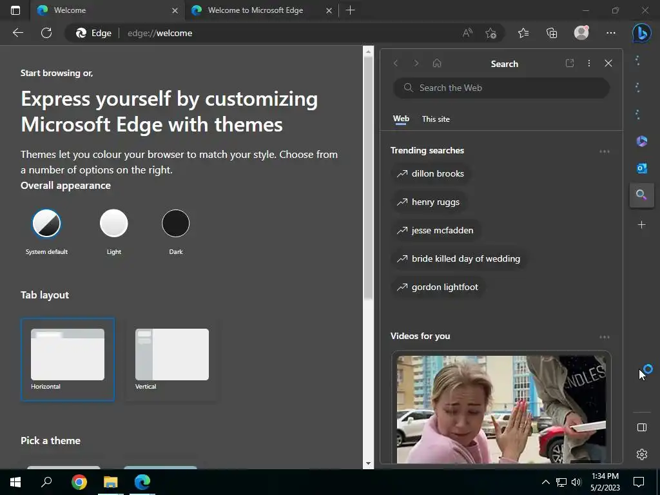
Task: Click the page vertical scrollbar down arrow
Action: [x=368, y=463]
